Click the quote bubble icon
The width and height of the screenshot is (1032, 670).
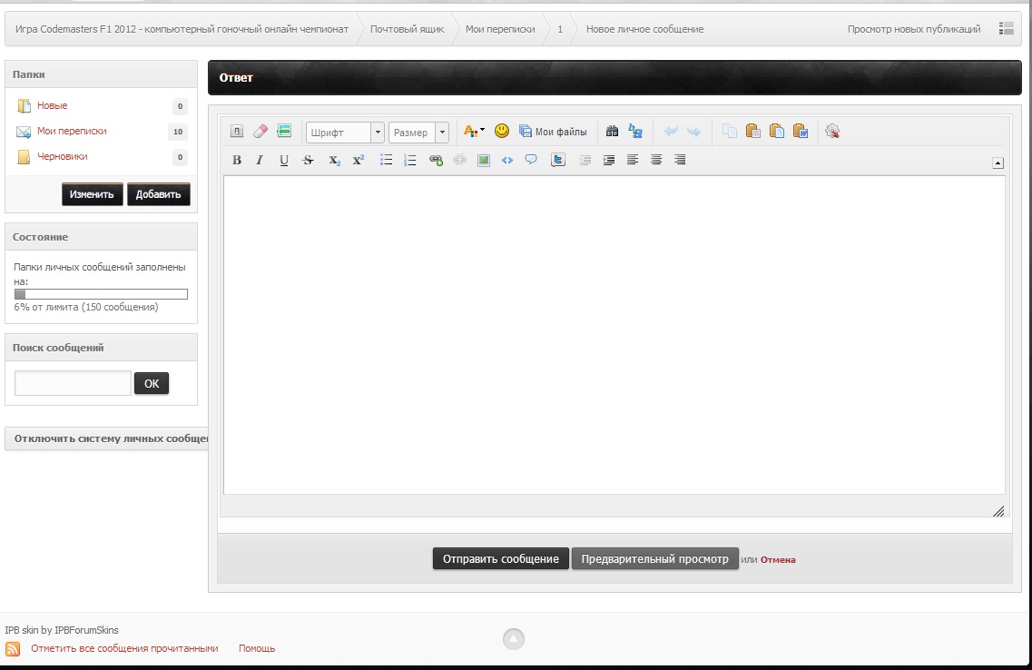click(531, 160)
